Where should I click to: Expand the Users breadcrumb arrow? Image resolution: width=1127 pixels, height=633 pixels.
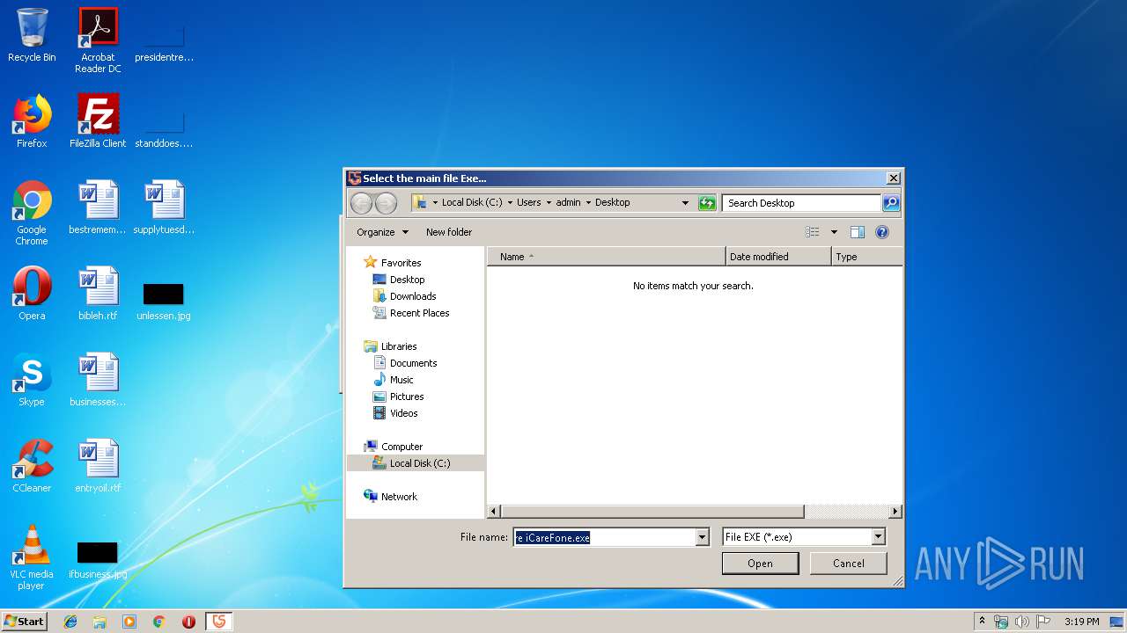coord(549,203)
